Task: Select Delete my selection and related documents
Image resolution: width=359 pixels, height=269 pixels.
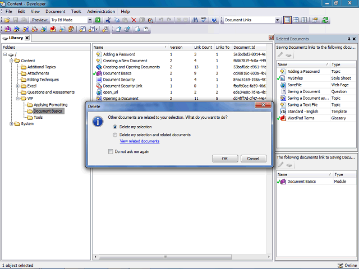Action: (x=115, y=134)
